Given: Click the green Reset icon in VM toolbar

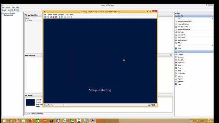Looking at the screenshot, I should pos(62,17).
